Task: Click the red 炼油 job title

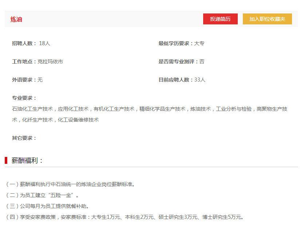Action: (x=16, y=19)
